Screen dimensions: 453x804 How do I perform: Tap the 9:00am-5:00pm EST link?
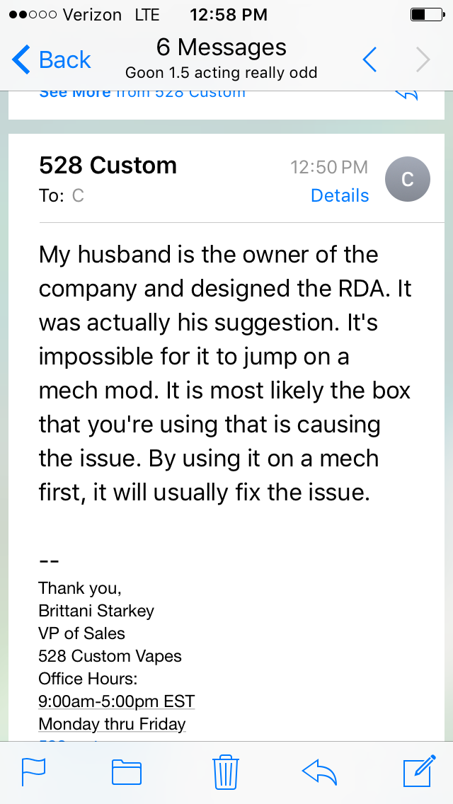(x=116, y=701)
